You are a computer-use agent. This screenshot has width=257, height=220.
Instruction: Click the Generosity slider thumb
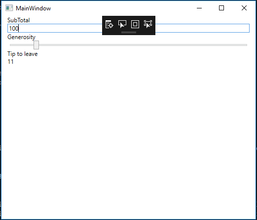pos(36,45)
